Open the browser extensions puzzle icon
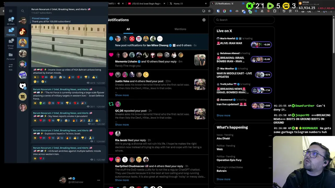Viewport: 335px width, 188px height. [275, 11]
